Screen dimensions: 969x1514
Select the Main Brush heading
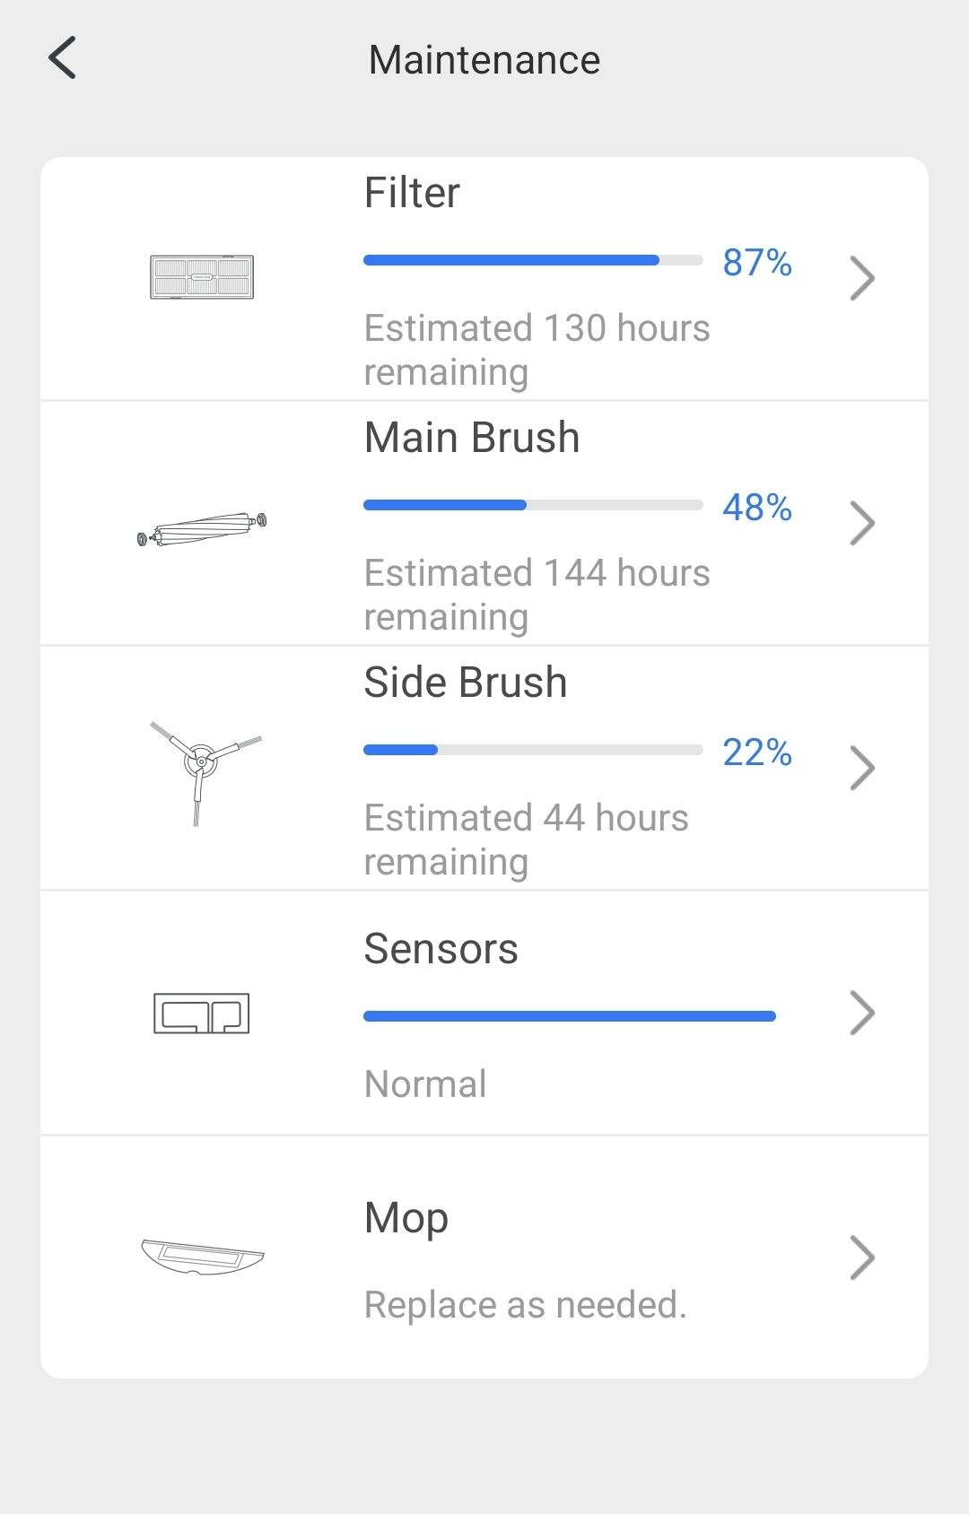(472, 438)
